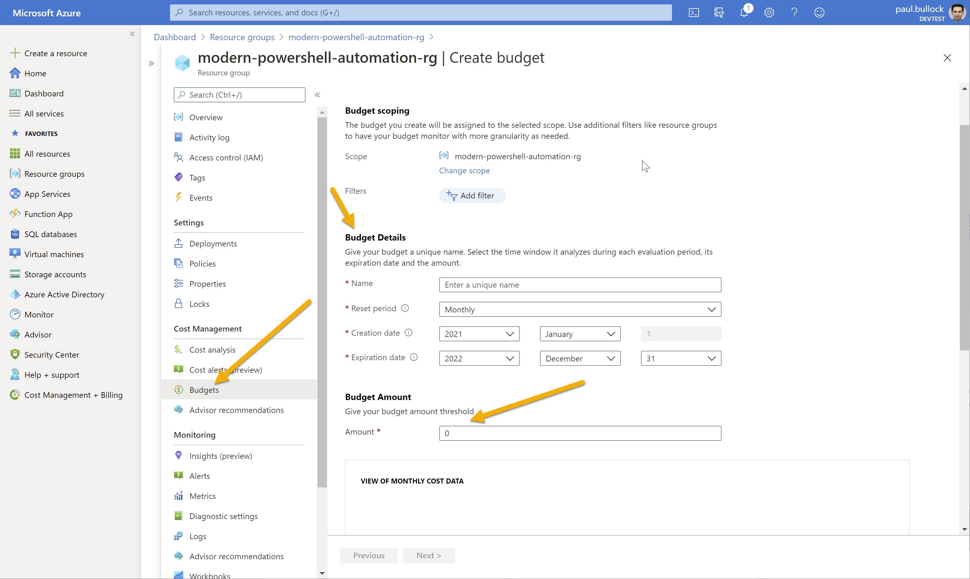Image resolution: width=970 pixels, height=579 pixels.
Task: Open the Creation month January dropdown
Action: point(579,334)
